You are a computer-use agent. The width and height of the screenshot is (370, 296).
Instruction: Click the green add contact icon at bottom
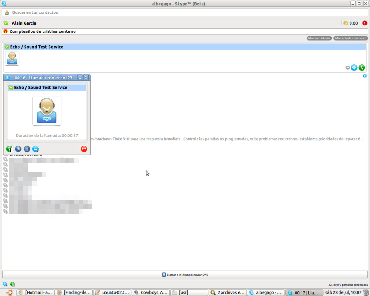click(x=12, y=284)
